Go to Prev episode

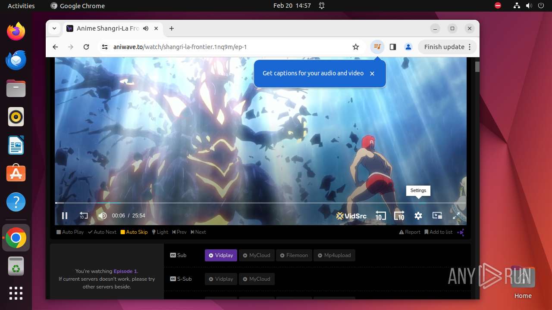coord(179,232)
